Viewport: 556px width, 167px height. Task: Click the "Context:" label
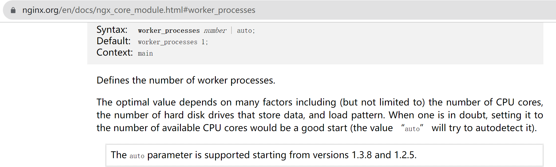(x=114, y=52)
